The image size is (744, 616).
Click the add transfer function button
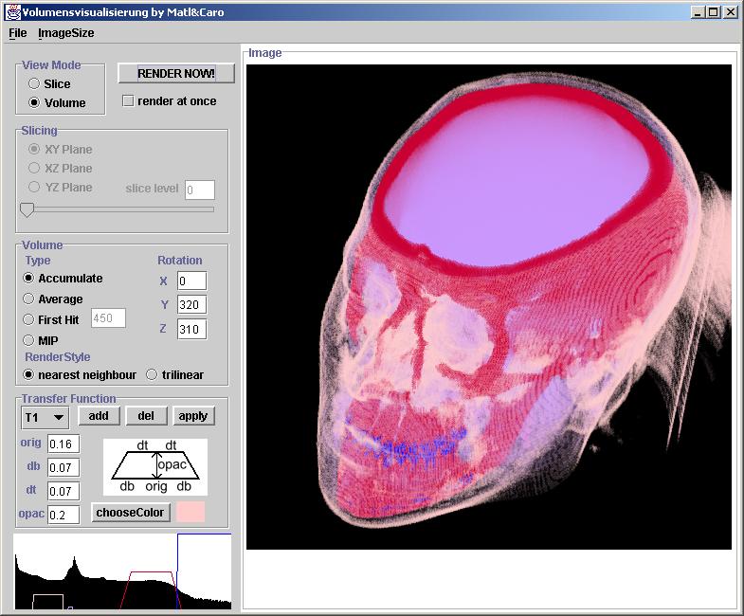click(99, 416)
